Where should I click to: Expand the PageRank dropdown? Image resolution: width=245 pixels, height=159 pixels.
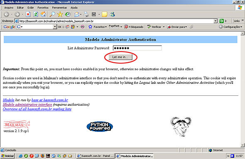click(121, 27)
